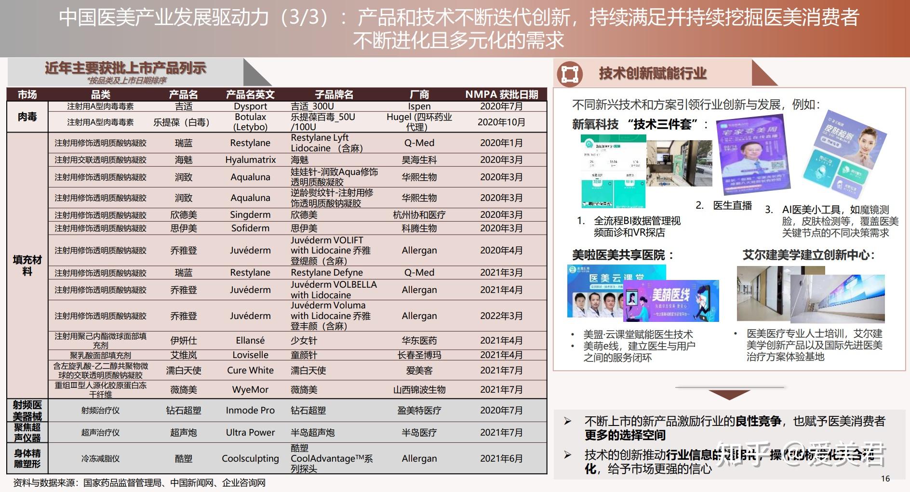This screenshot has height=492, width=910.
Task: Click the 2020年1月 approval date
Action: tap(501, 143)
